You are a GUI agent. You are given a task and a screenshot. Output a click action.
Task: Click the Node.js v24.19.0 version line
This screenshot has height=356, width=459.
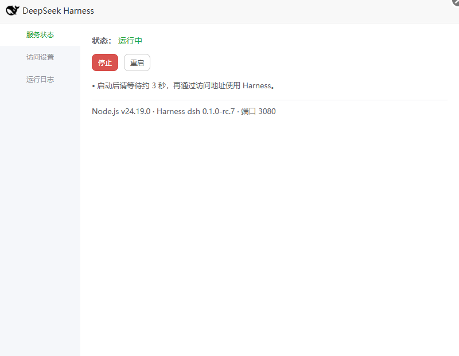(184, 111)
